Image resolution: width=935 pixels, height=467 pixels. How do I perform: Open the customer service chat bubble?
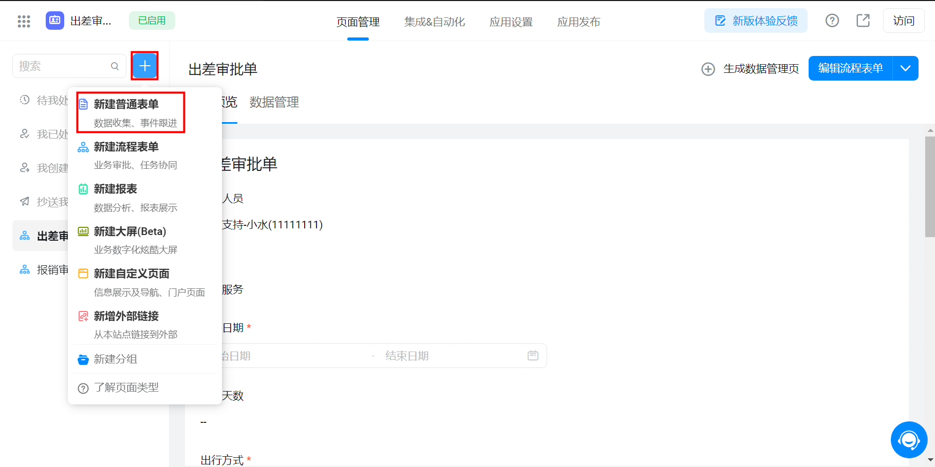[x=909, y=440]
